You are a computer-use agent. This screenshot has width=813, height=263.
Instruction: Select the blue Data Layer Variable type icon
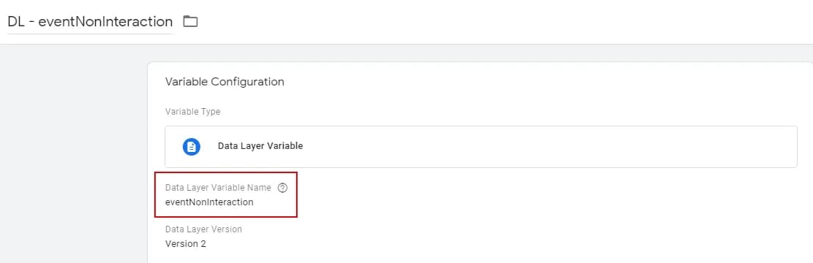point(192,147)
